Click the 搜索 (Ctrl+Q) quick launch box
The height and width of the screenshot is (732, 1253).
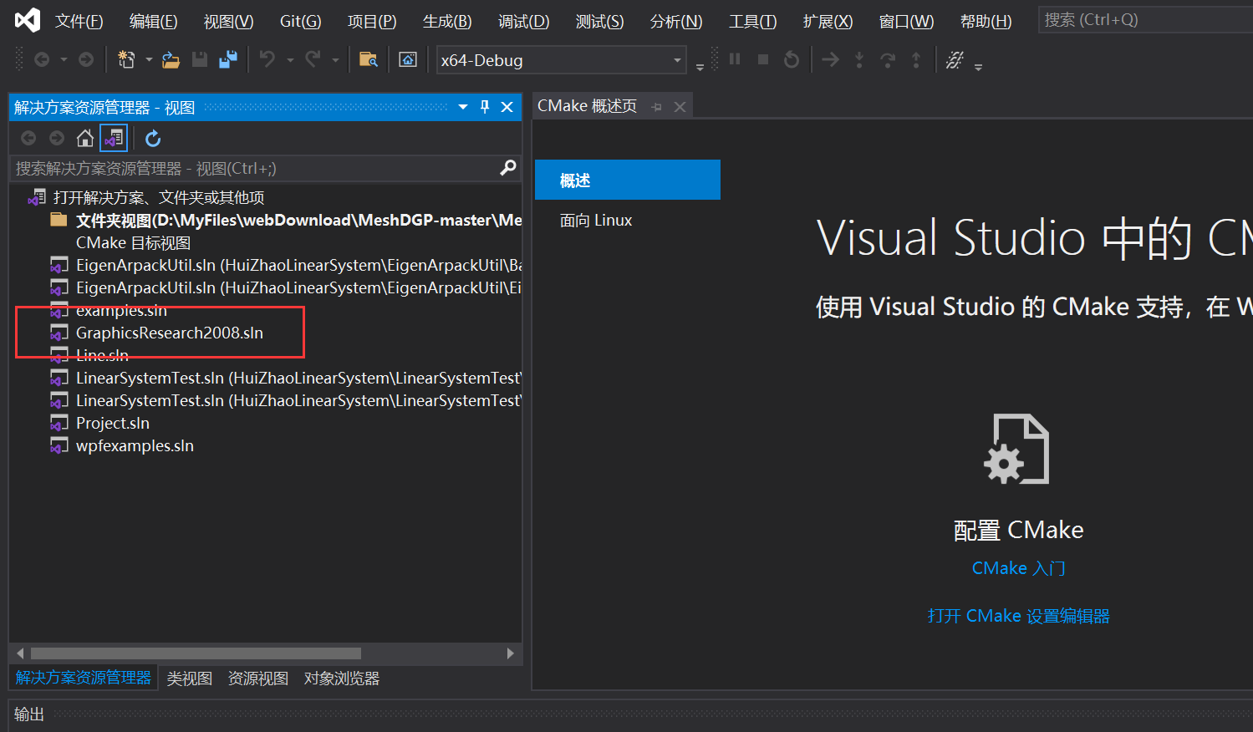[x=1145, y=20]
